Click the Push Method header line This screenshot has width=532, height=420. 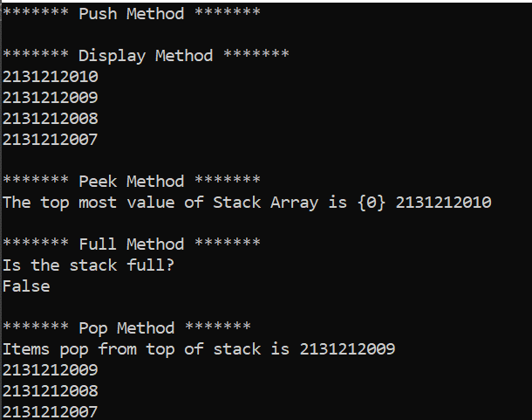[x=132, y=14]
